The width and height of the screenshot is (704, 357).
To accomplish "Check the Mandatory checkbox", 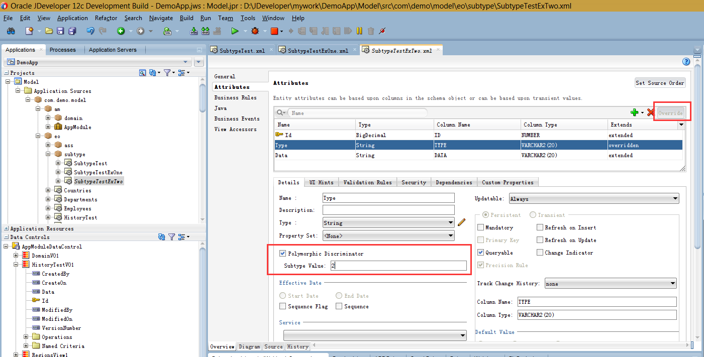I will 480,227.
